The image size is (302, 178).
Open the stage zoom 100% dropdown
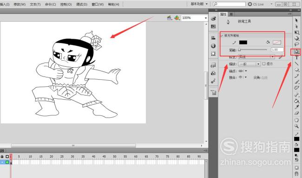(x=206, y=18)
